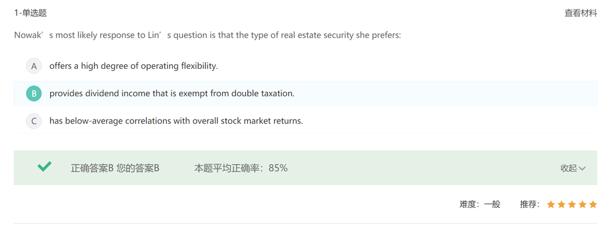Click the first recommendation star

point(551,205)
